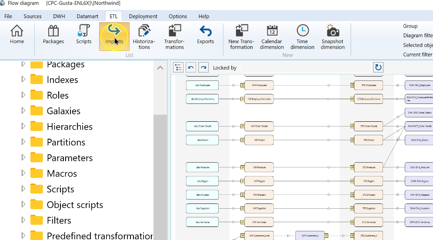This screenshot has height=240, width=433.
Task: Go to the Home ribbon icon
Action: click(17, 35)
